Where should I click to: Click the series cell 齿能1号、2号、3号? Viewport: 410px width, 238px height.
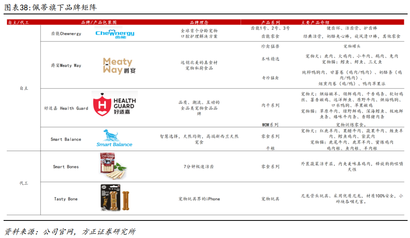click(270, 28)
